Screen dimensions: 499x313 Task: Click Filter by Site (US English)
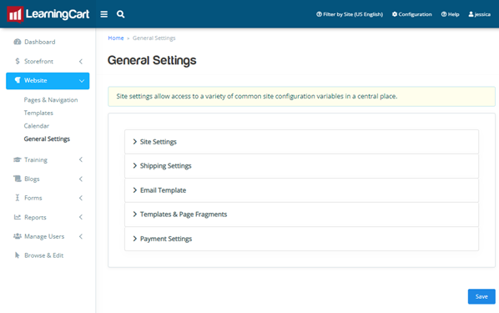[350, 14]
